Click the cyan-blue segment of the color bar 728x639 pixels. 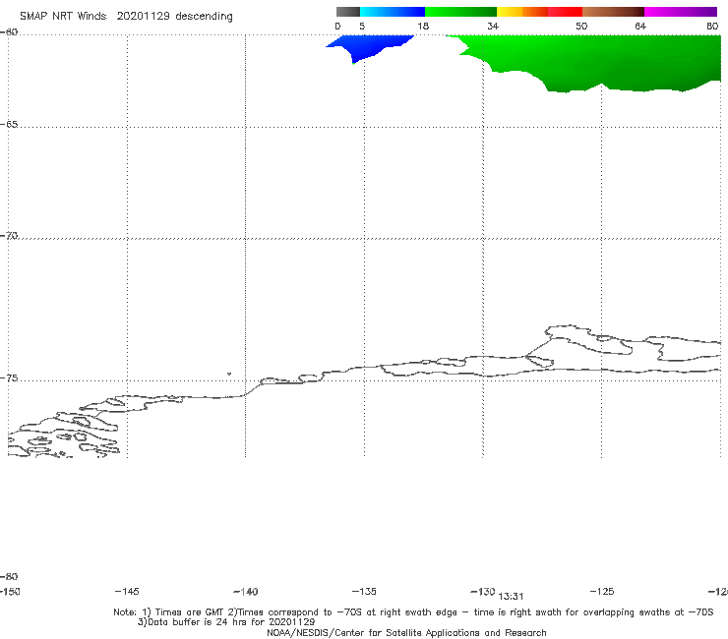tap(393, 12)
